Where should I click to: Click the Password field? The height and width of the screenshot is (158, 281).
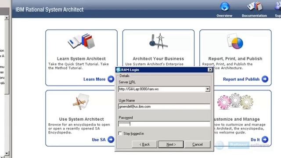click(164, 124)
